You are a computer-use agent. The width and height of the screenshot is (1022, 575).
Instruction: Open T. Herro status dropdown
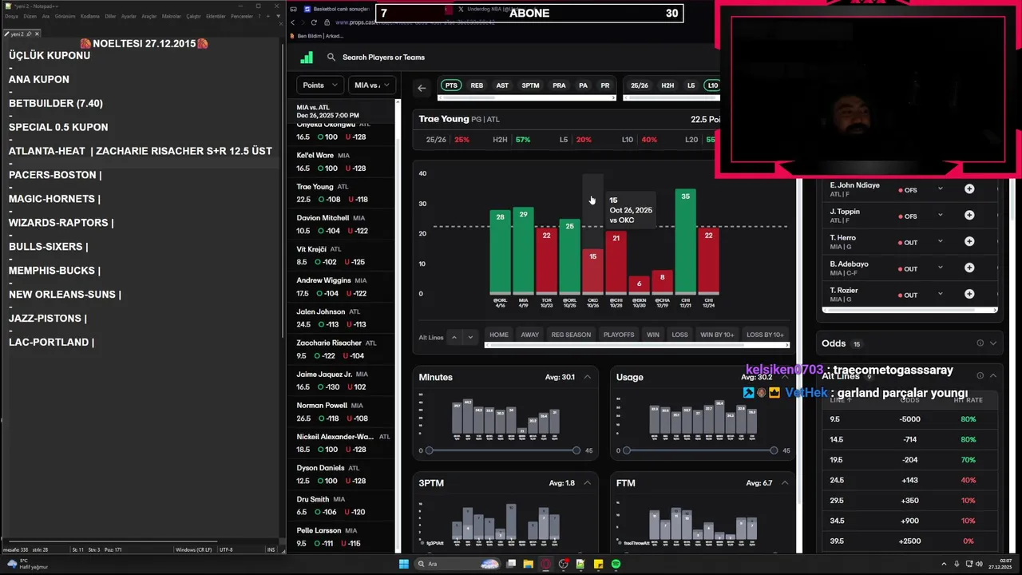click(941, 242)
